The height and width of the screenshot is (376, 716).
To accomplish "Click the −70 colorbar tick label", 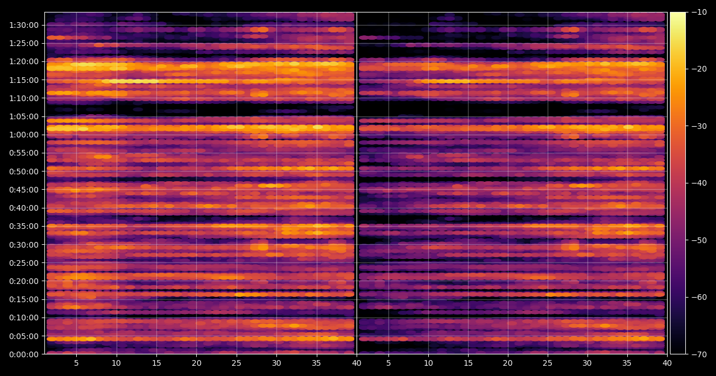I will [699, 354].
